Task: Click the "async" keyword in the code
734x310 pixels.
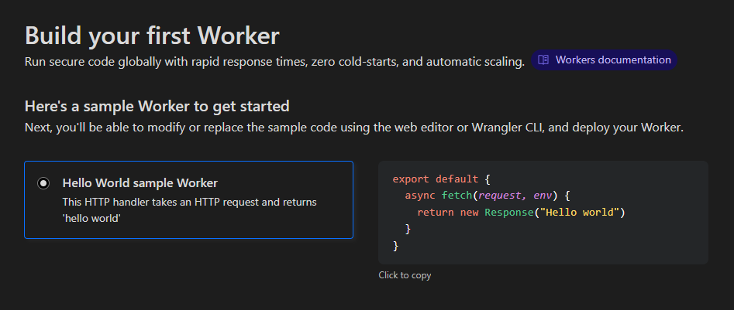Action: coord(420,196)
